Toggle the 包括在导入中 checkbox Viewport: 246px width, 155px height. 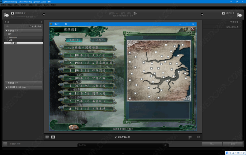pyautogui.click(x=116, y=137)
